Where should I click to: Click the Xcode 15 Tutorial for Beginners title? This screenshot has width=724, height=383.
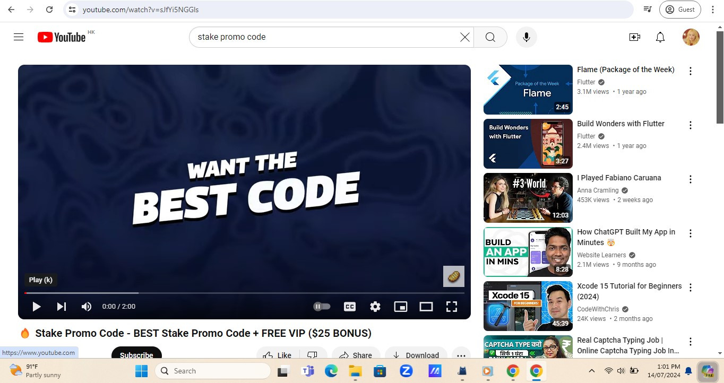pos(630,291)
